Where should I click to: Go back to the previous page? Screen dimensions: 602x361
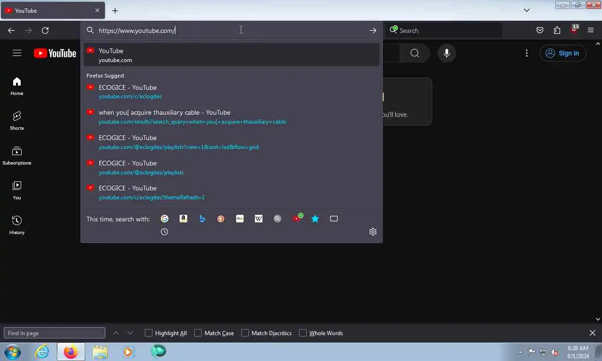11,31
